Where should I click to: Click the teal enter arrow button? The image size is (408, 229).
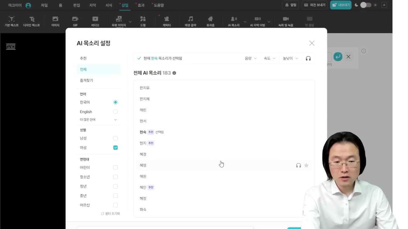pyautogui.click(x=338, y=57)
